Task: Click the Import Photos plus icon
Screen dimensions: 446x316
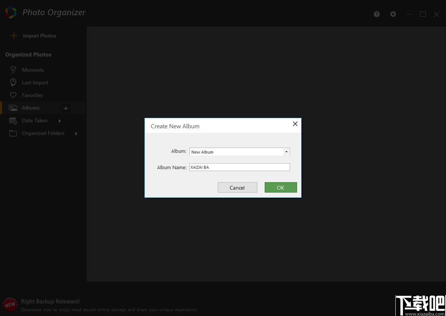Action: [x=14, y=36]
